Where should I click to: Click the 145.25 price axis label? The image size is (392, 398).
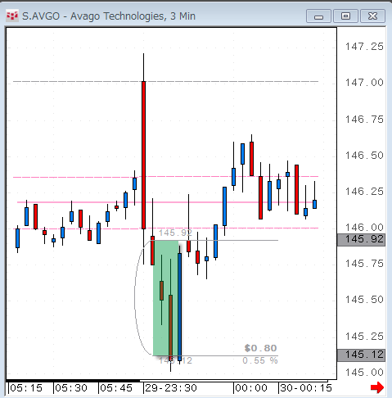pyautogui.click(x=364, y=337)
